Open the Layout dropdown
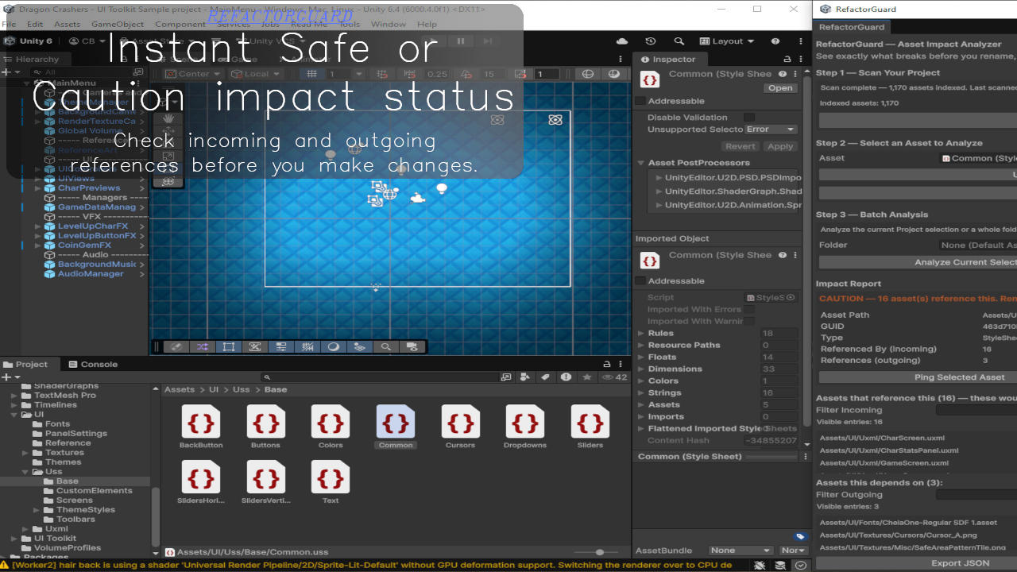The width and height of the screenshot is (1017, 572). click(x=727, y=41)
